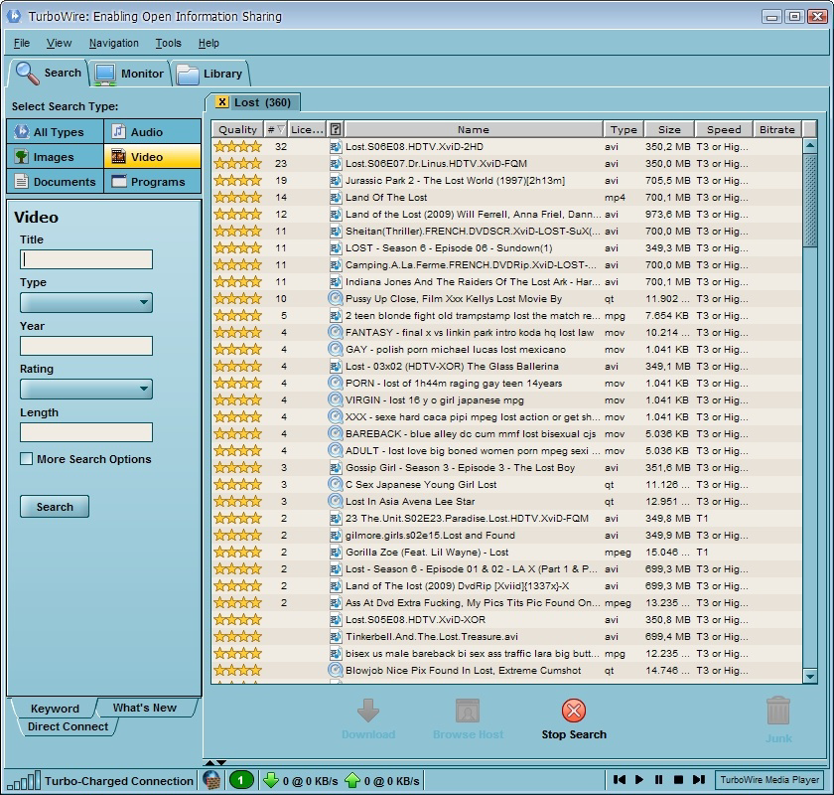Click the video file icon for Land Of The Lost
The height and width of the screenshot is (795, 834).
(336, 198)
